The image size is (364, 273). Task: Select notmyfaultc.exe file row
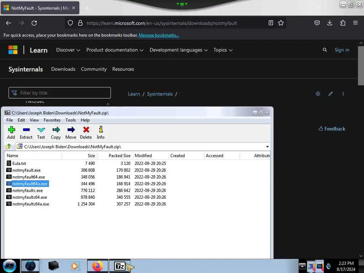[25, 191]
